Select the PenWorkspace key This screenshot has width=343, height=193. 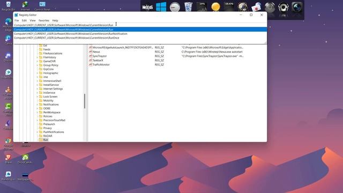click(52, 112)
